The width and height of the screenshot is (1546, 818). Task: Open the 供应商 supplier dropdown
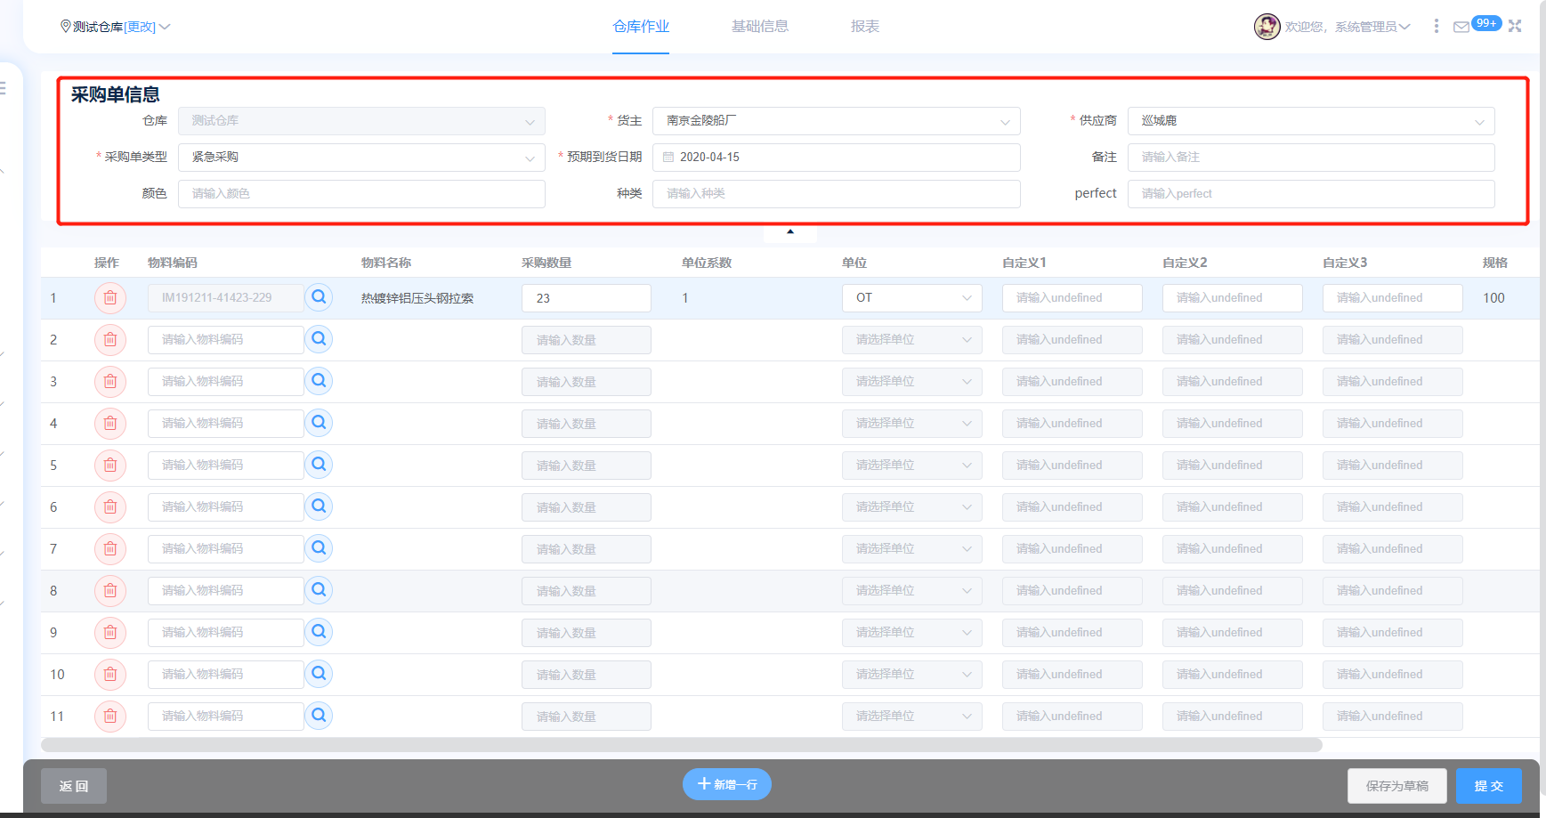pyautogui.click(x=1310, y=121)
